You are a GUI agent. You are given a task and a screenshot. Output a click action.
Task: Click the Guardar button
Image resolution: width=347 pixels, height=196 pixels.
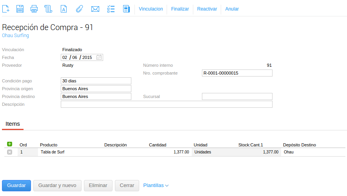point(16,185)
